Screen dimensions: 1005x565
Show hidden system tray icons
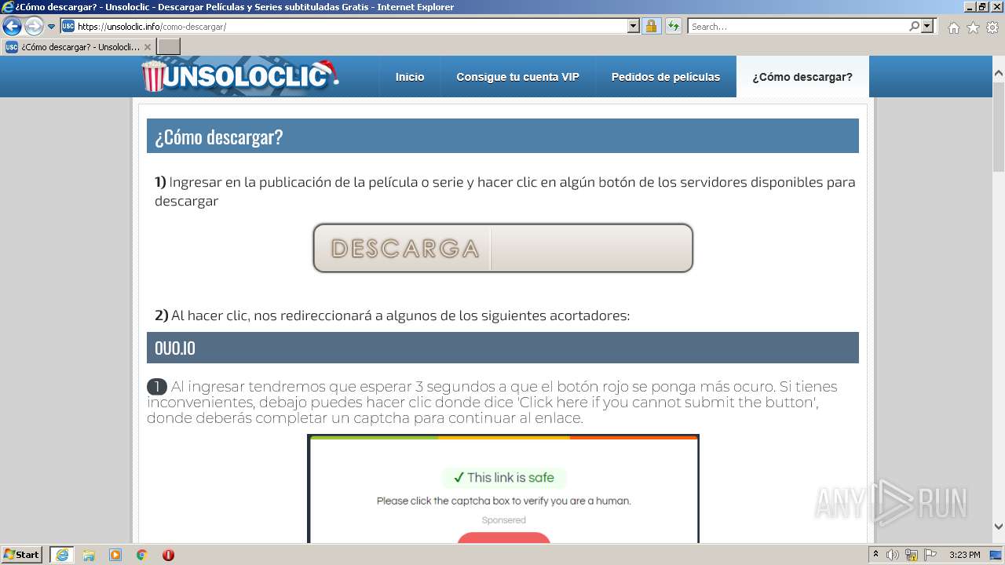coord(876,555)
